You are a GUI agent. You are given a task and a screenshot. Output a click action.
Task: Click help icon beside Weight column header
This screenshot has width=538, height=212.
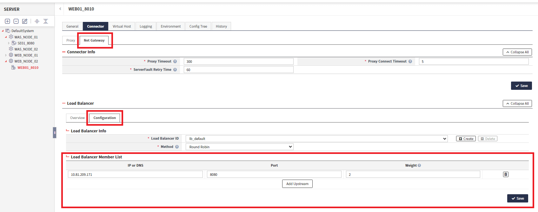[x=419, y=165]
